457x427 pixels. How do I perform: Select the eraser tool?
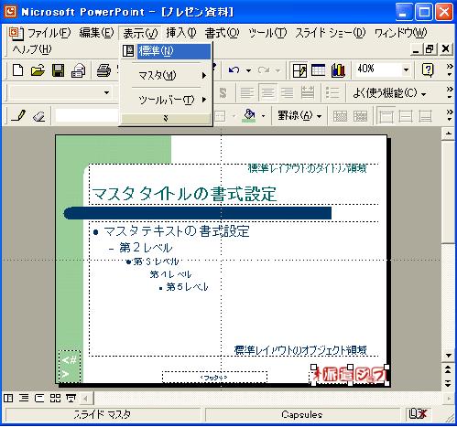pos(38,116)
